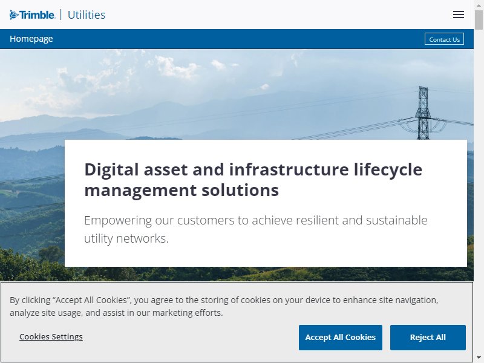484x363 pixels.
Task: Open the hamburger navigation menu
Action: (x=459, y=15)
